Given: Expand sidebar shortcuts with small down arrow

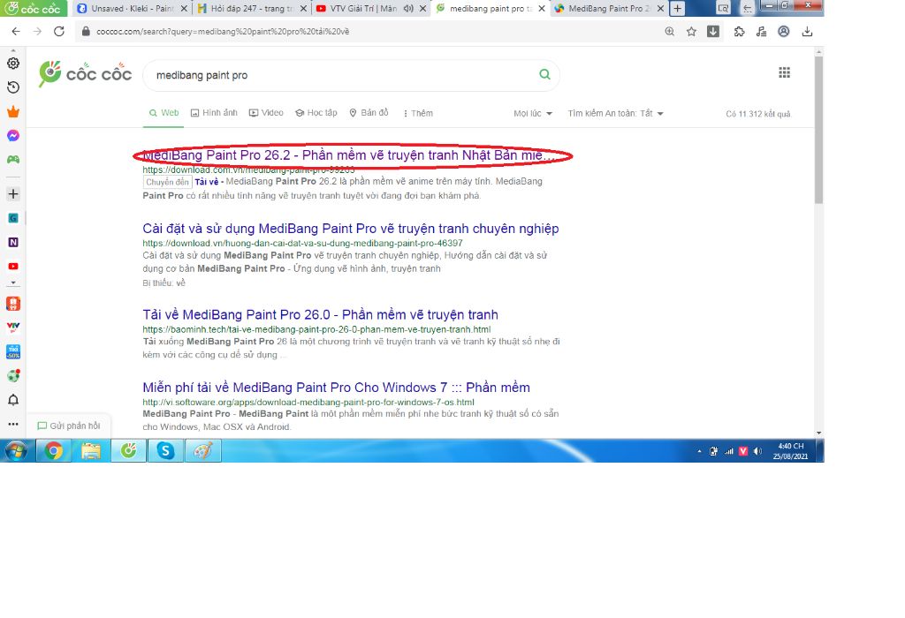Looking at the screenshot, I should pyautogui.click(x=13, y=283).
